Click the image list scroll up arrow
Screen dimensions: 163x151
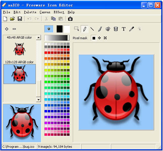tap(38, 37)
